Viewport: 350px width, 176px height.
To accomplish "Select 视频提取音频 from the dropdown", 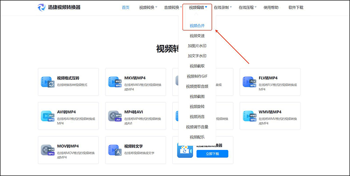I will (197, 86).
